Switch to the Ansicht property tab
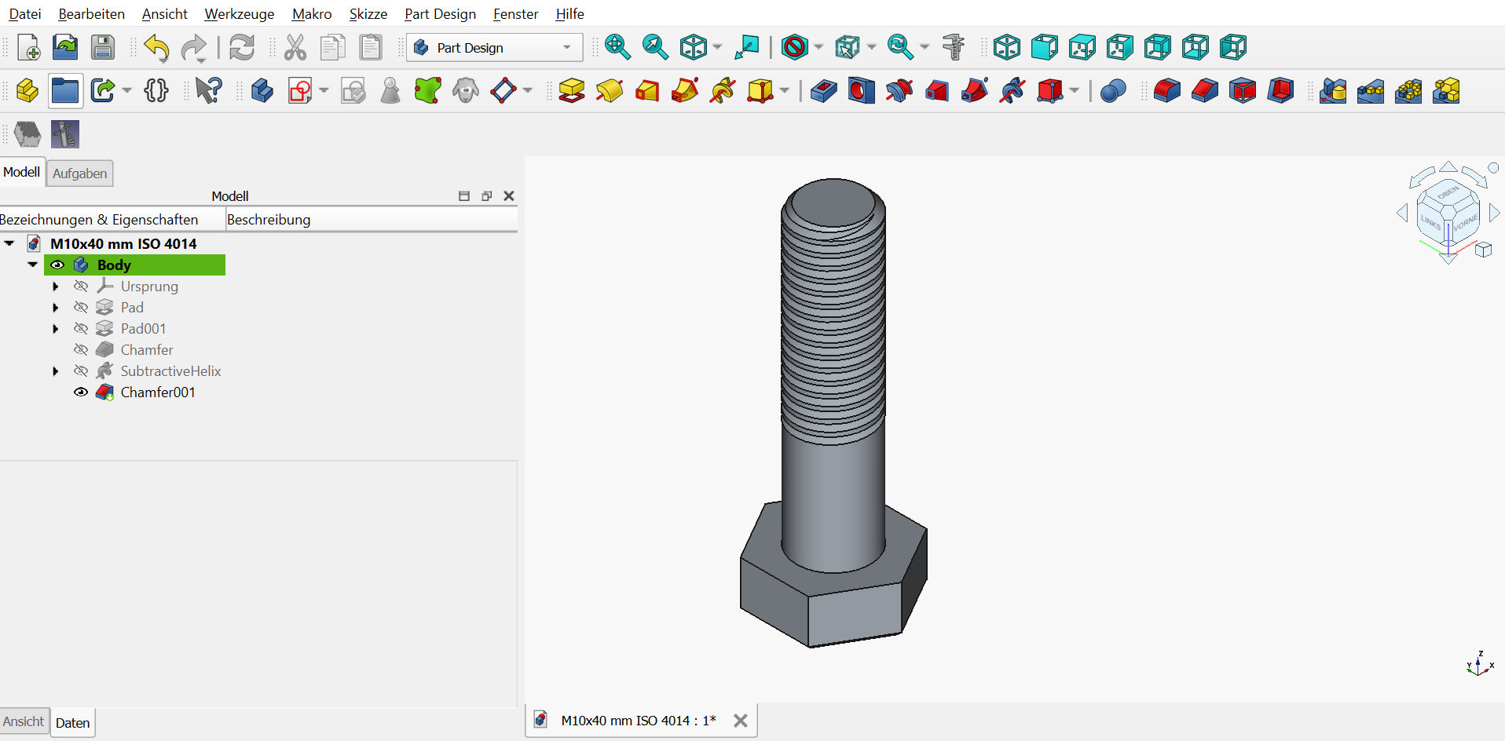Screen dimensions: 1505x741 pyautogui.click(x=24, y=721)
